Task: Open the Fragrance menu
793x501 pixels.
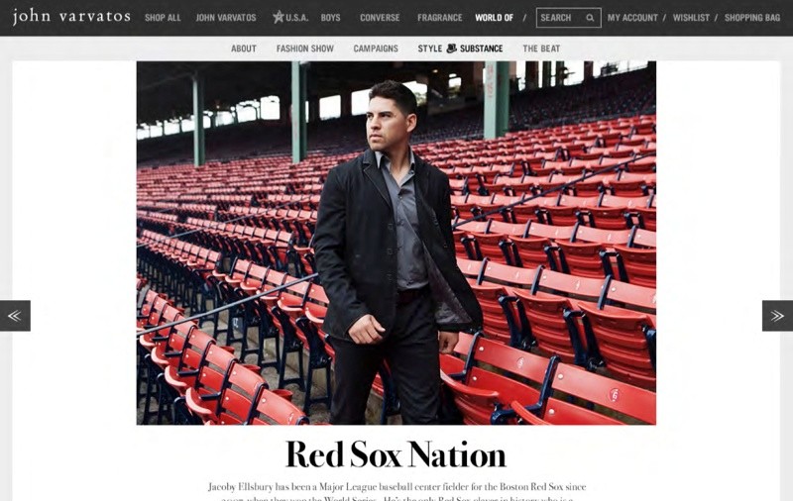Action: click(439, 18)
